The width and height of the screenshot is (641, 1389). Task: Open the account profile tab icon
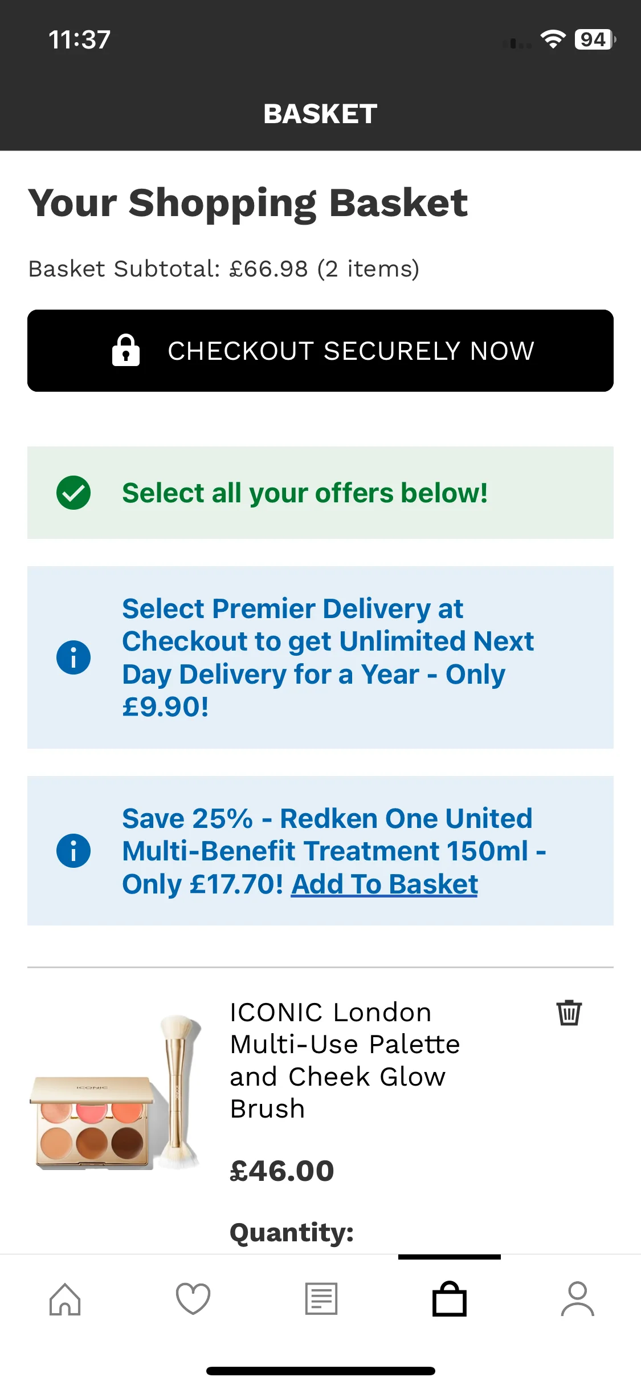coord(577,1299)
